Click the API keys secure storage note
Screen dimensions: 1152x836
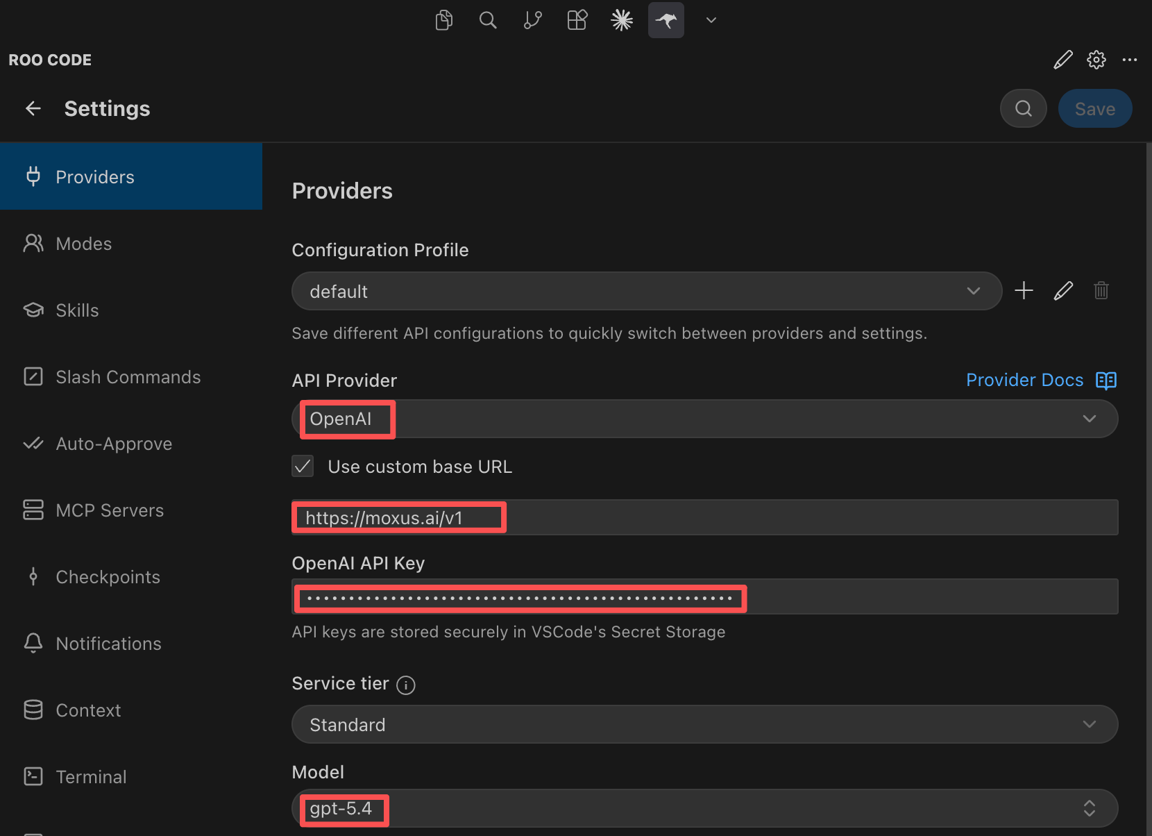pyautogui.click(x=509, y=632)
